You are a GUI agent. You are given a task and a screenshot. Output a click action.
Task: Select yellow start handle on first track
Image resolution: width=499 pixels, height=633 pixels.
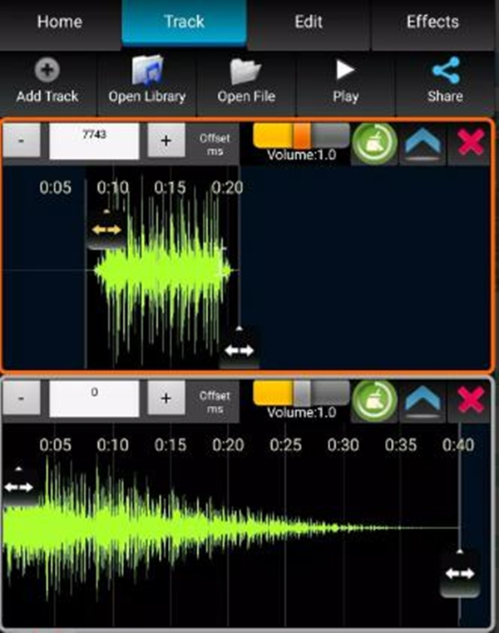(106, 230)
